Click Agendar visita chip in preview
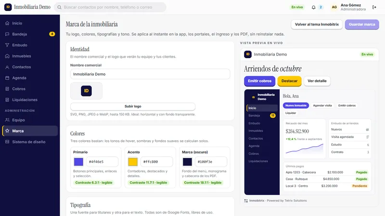The image size is (385, 216). (x=322, y=106)
